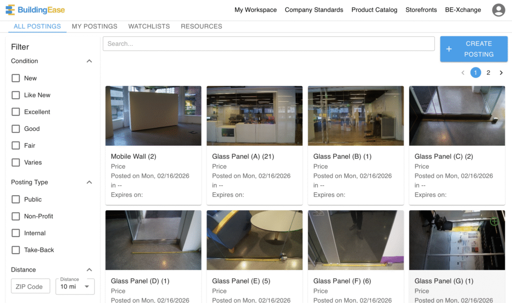Enable the New condition checkbox
Viewport: 512px width, 303px height.
pos(16,78)
